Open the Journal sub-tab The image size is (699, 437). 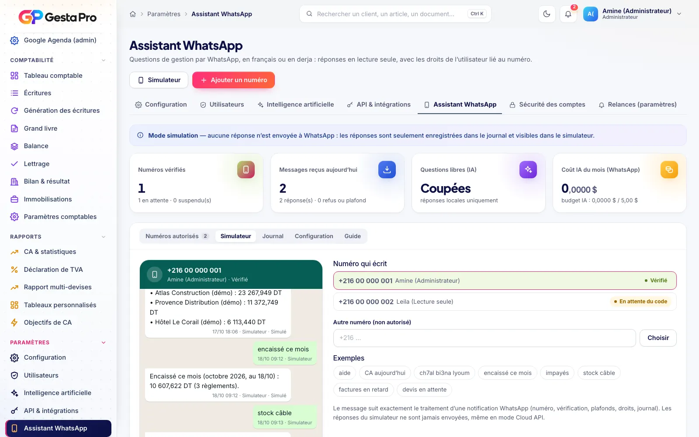click(x=273, y=236)
